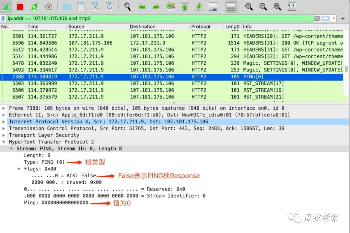Find a packet with magnifier icon
350x233 pixels.
point(127,7)
